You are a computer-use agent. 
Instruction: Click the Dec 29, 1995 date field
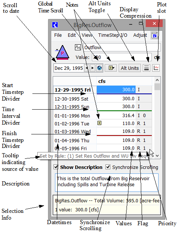click(69, 68)
